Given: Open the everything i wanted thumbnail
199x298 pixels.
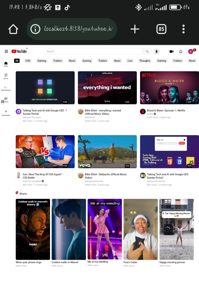Looking at the screenshot, I should 108,88.
